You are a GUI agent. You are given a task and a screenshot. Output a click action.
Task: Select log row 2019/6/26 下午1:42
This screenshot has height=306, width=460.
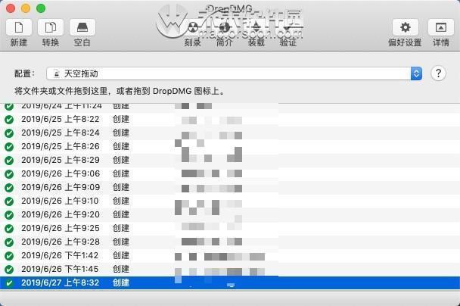[230, 255]
